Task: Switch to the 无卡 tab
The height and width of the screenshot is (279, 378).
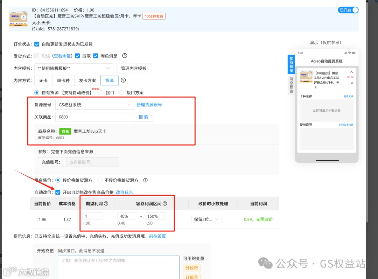Action: [x=43, y=80]
